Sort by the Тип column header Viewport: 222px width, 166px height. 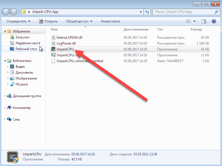click(x=160, y=29)
